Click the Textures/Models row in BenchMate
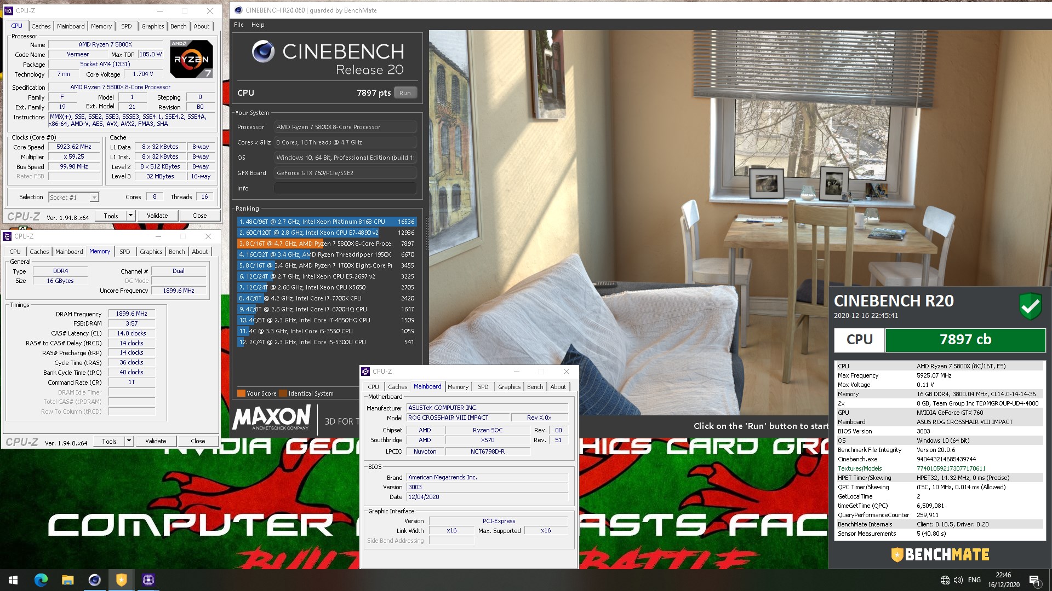This screenshot has width=1052, height=591. (x=939, y=468)
